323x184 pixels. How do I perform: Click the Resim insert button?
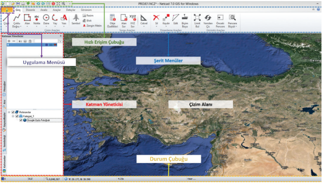(88, 16)
